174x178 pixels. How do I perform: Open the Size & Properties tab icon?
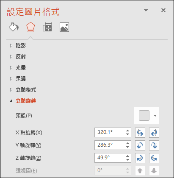click(x=47, y=27)
